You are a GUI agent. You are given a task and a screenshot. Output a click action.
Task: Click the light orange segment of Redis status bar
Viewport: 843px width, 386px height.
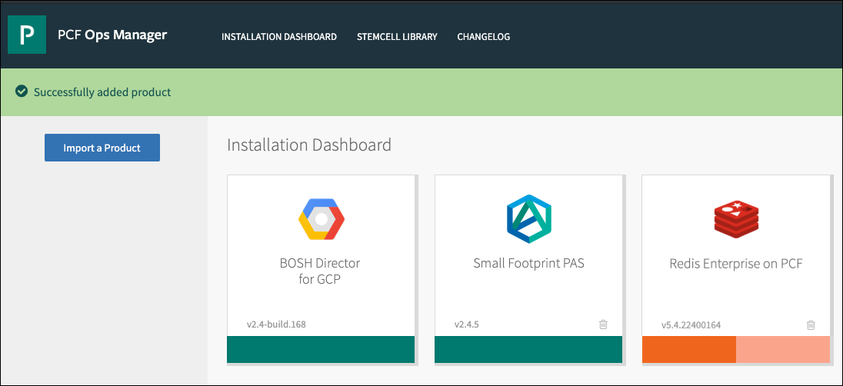(x=782, y=349)
